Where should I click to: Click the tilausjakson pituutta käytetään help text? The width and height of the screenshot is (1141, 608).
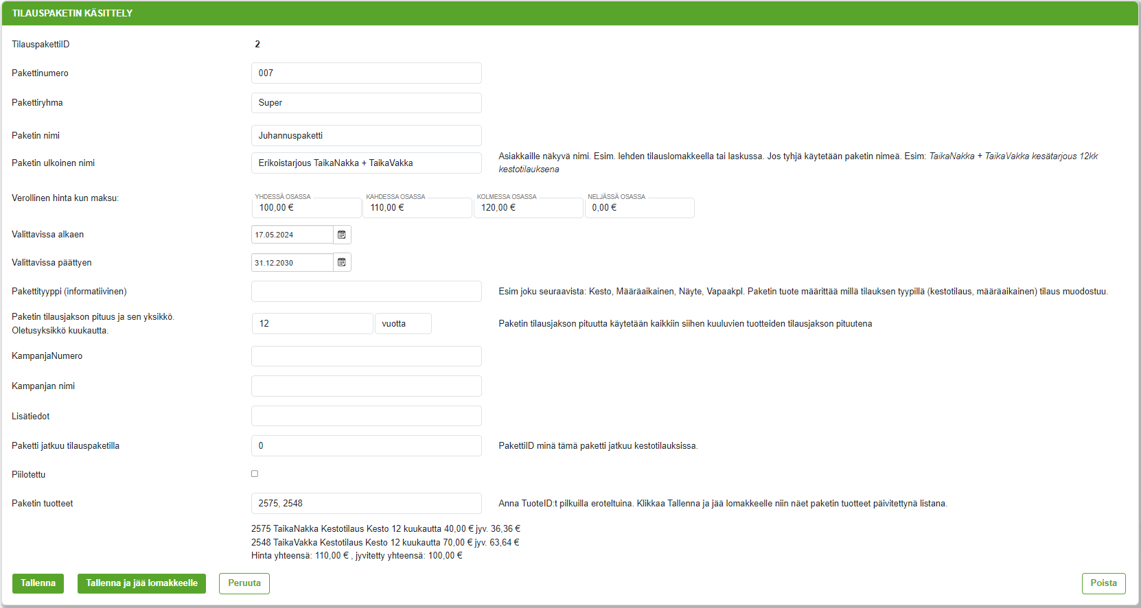685,324
